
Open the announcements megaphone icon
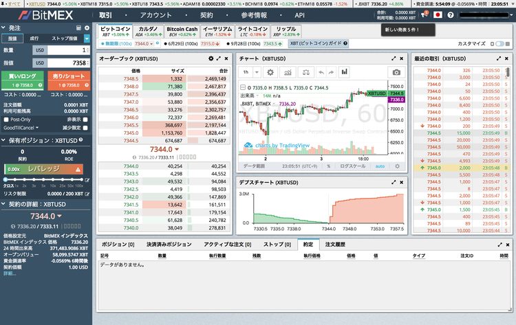click(x=424, y=14)
